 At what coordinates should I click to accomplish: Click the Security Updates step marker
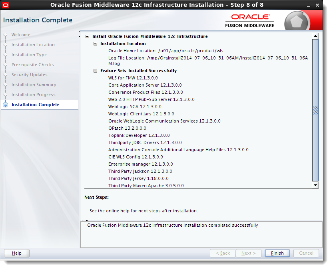click(5, 75)
